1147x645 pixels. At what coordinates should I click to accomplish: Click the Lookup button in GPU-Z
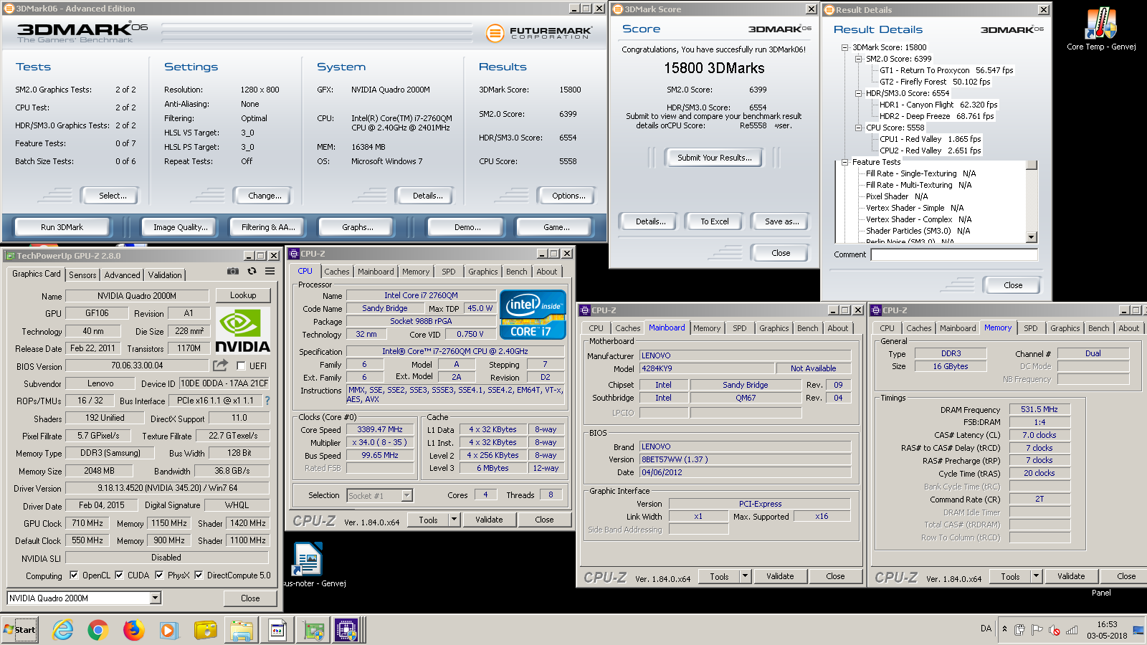(x=243, y=295)
